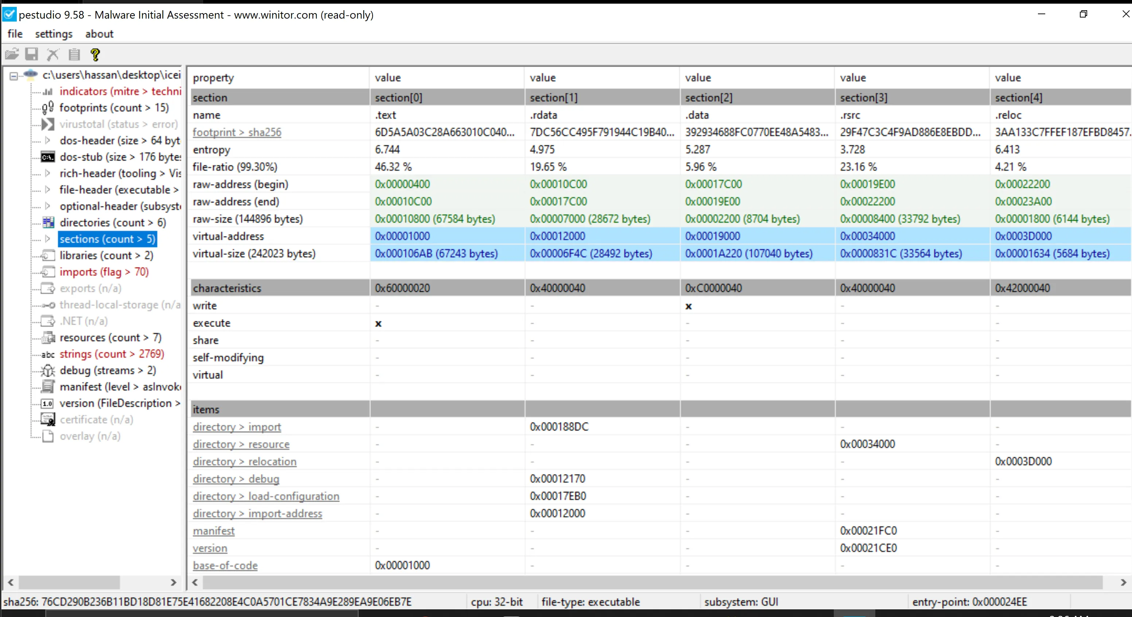Select the imports tree icon
The image size is (1132, 617).
[x=48, y=272]
